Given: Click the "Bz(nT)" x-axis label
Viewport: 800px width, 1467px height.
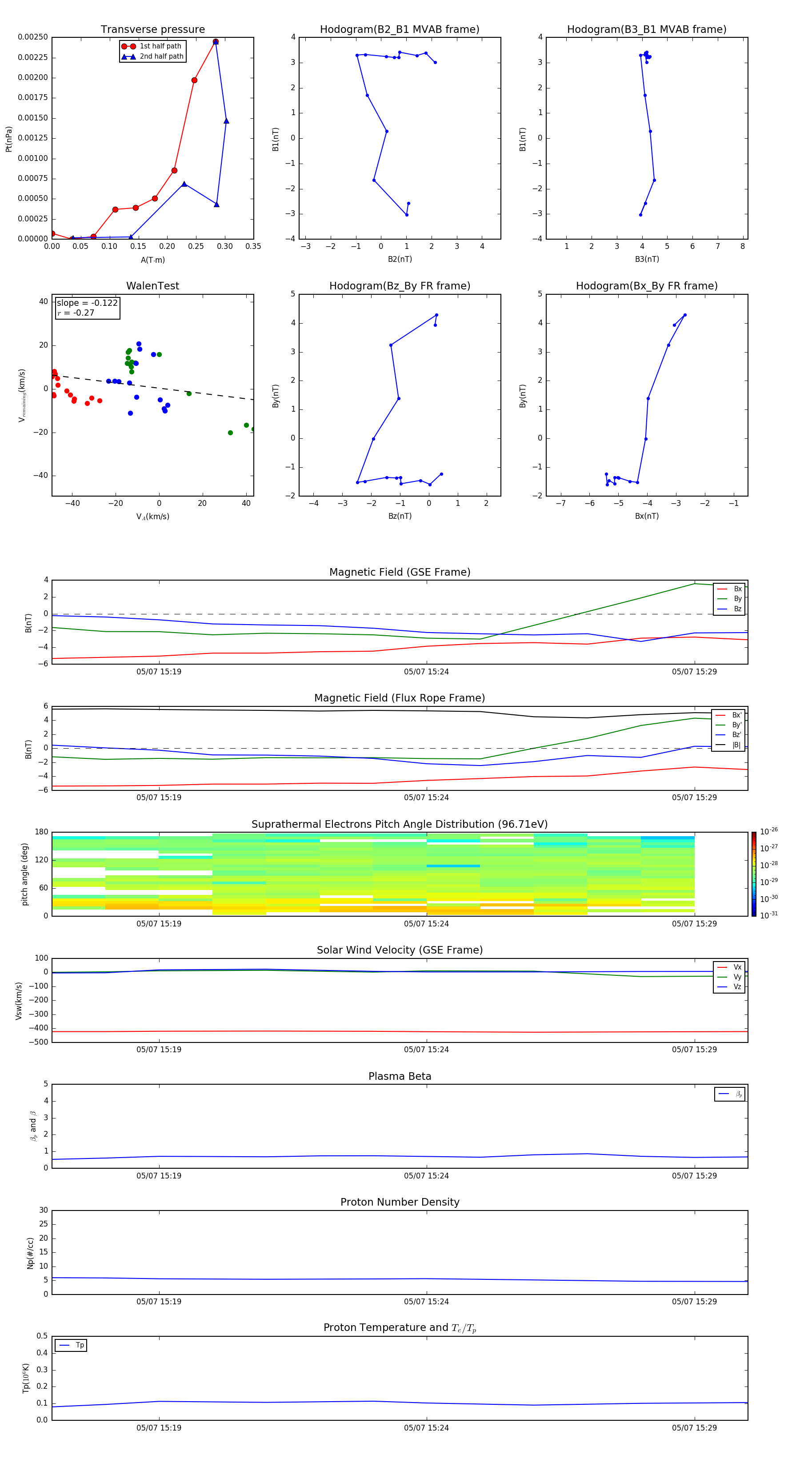Looking at the screenshot, I should (400, 516).
